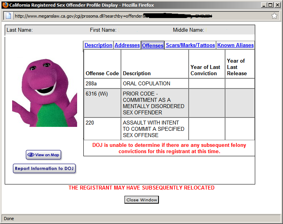Close the Firefox window with X
283x224 pixels.
tap(277, 5)
